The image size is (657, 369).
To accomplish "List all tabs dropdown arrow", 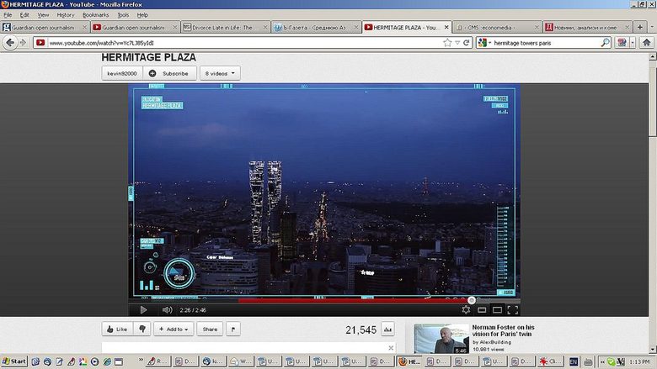I will 652,27.
